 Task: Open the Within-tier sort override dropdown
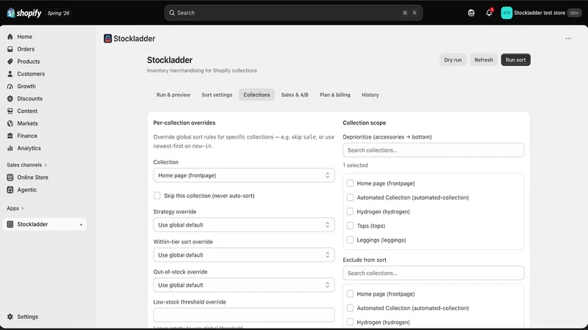pyautogui.click(x=244, y=255)
